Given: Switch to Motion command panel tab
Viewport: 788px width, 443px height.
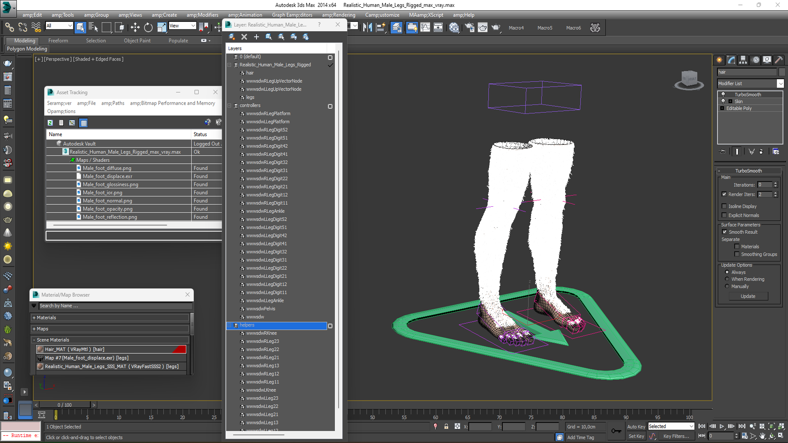Looking at the screenshot, I should click(755, 60).
